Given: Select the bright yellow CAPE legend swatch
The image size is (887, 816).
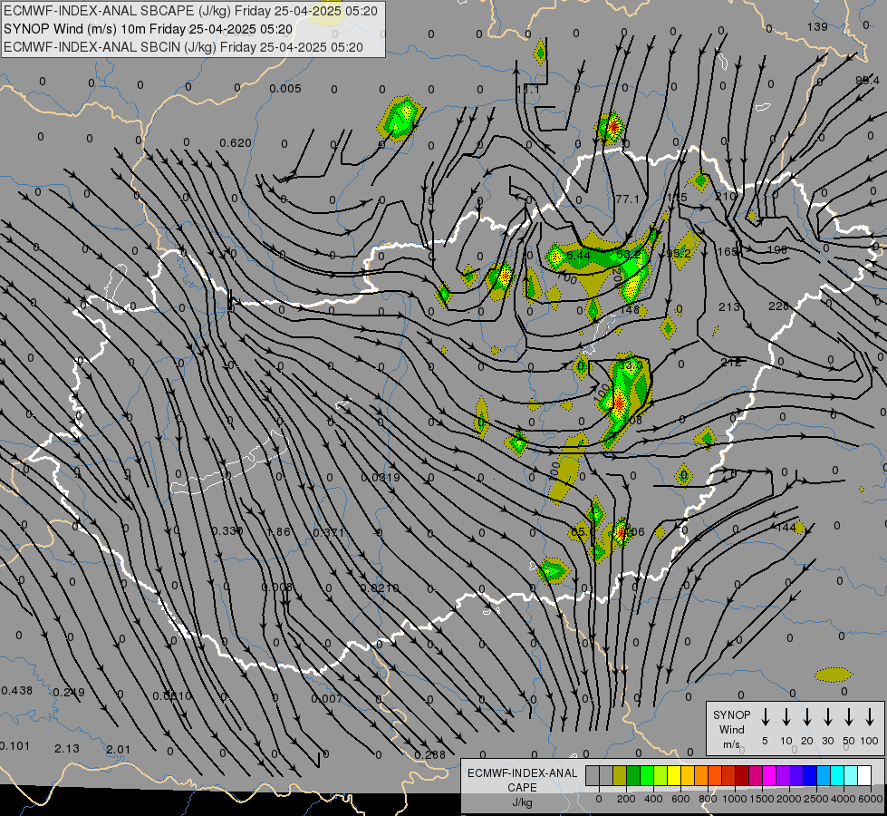Looking at the screenshot, I should tap(674, 775).
